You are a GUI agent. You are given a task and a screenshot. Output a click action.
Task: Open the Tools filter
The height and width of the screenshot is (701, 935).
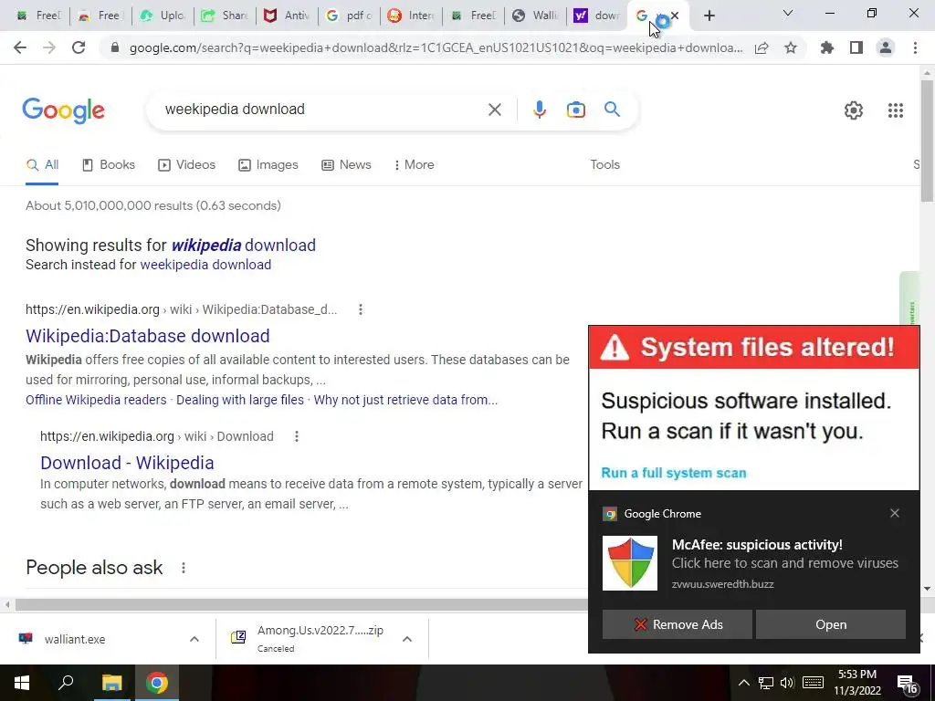[604, 164]
